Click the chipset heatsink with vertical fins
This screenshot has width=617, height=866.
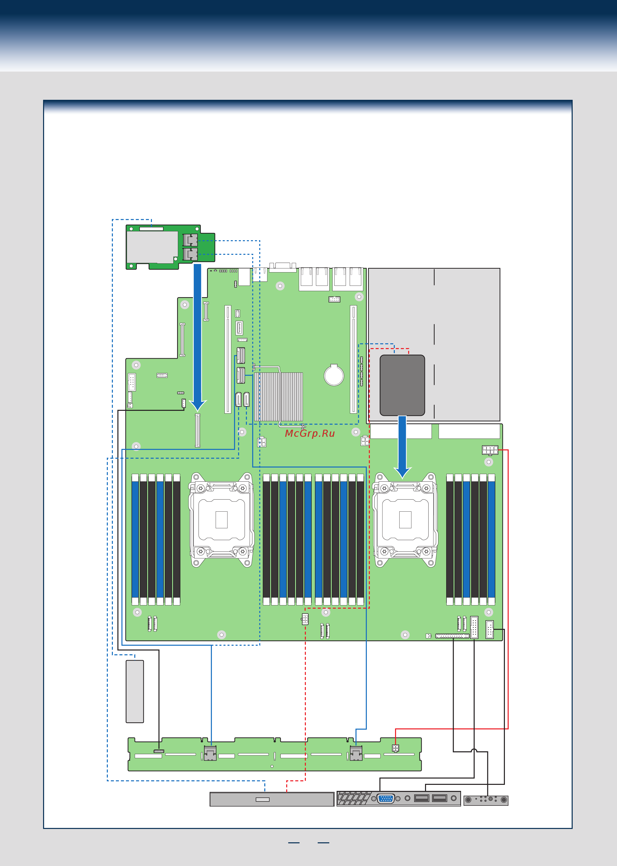point(278,396)
